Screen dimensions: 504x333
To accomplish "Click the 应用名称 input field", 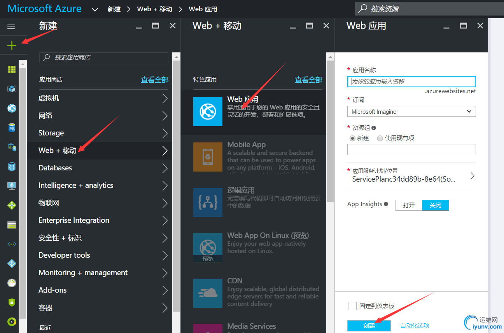I will 411,82.
